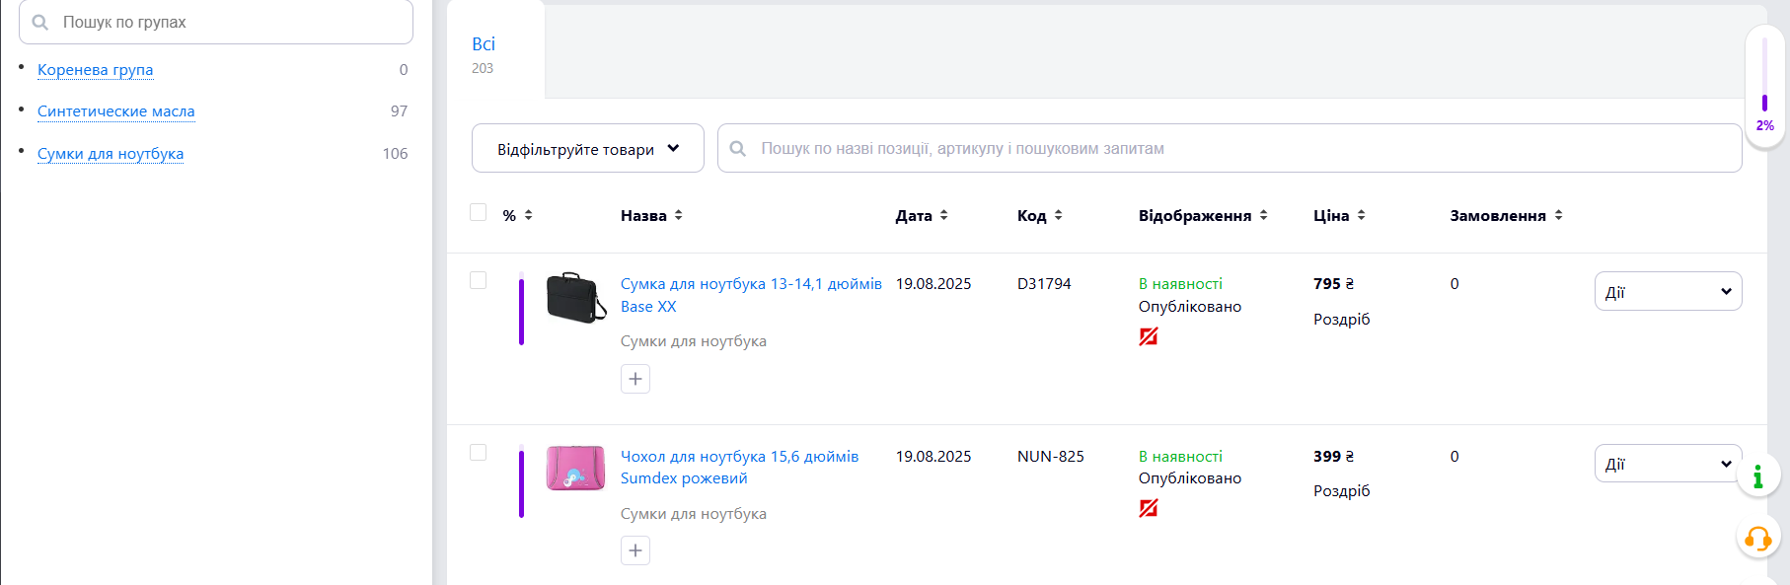
Task: Click Опубліковано status for D31794
Action: tap(1190, 307)
